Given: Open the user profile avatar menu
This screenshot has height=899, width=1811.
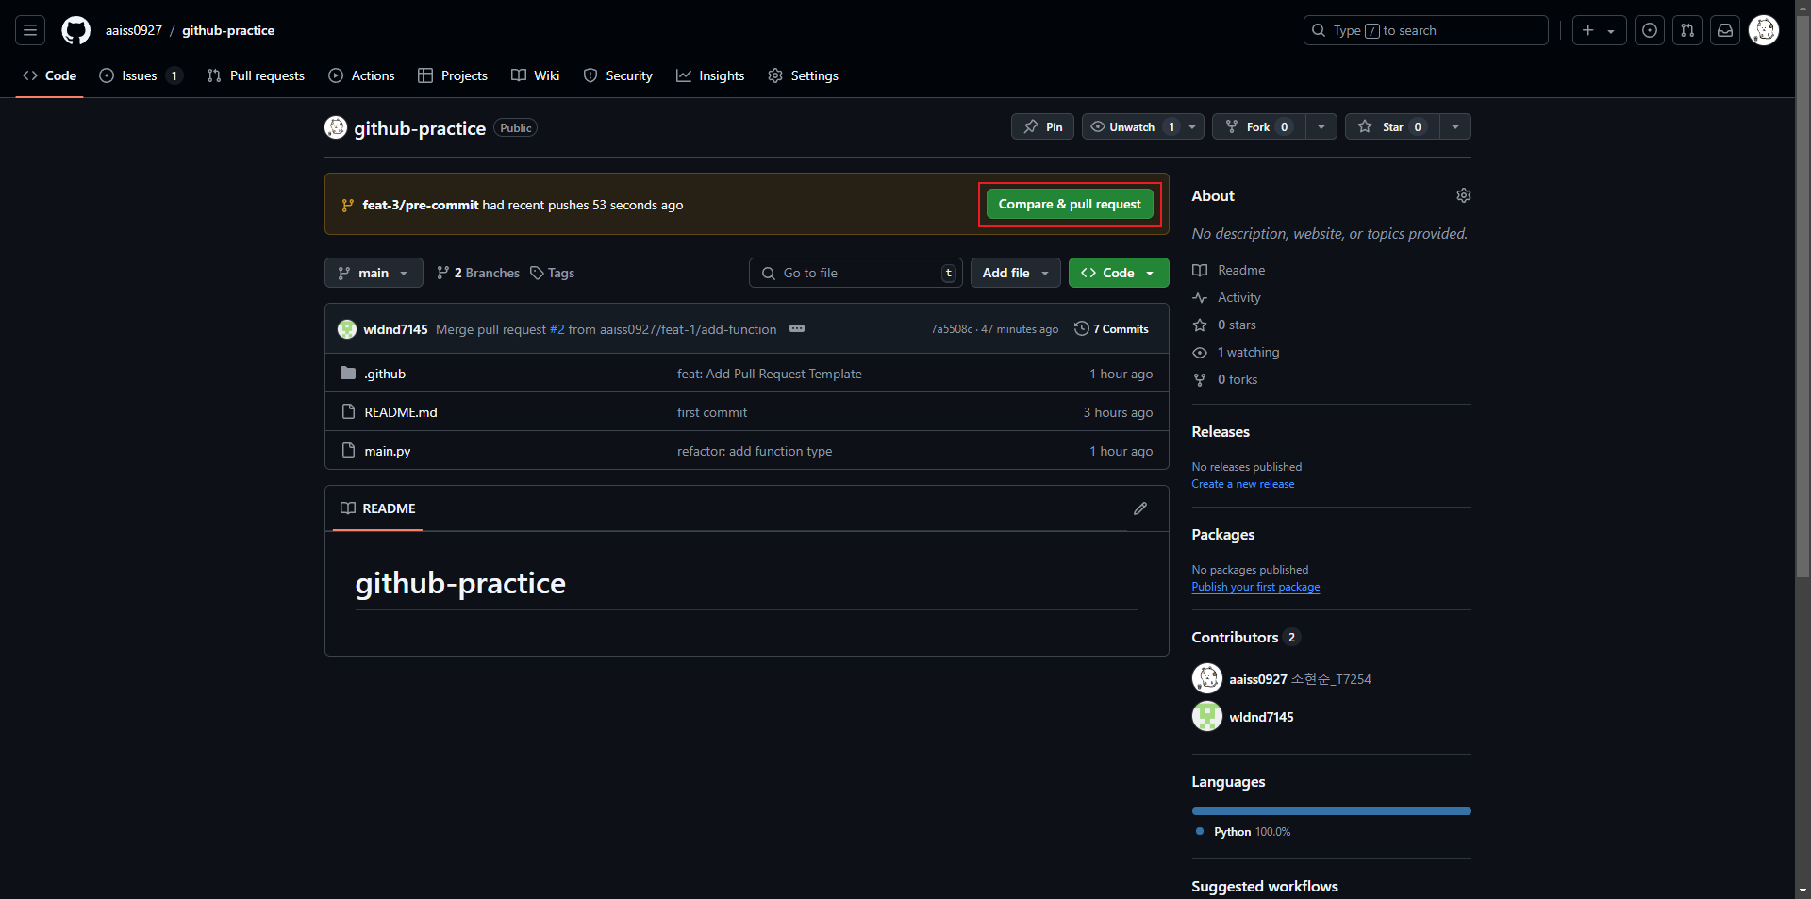Looking at the screenshot, I should [1764, 30].
